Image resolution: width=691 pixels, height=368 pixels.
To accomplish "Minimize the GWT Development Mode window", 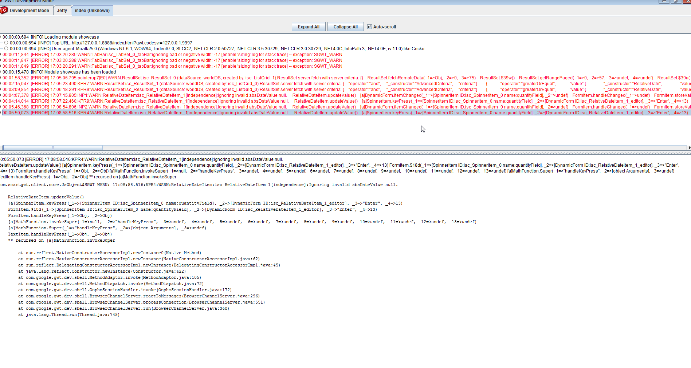I will tap(664, 1).
